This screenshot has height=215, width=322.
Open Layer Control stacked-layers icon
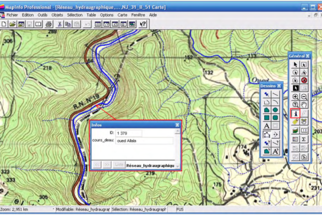[x=295, y=131]
